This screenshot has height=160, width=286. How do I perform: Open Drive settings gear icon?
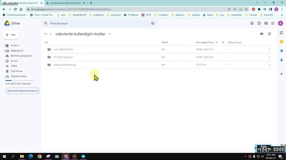click(x=266, y=24)
